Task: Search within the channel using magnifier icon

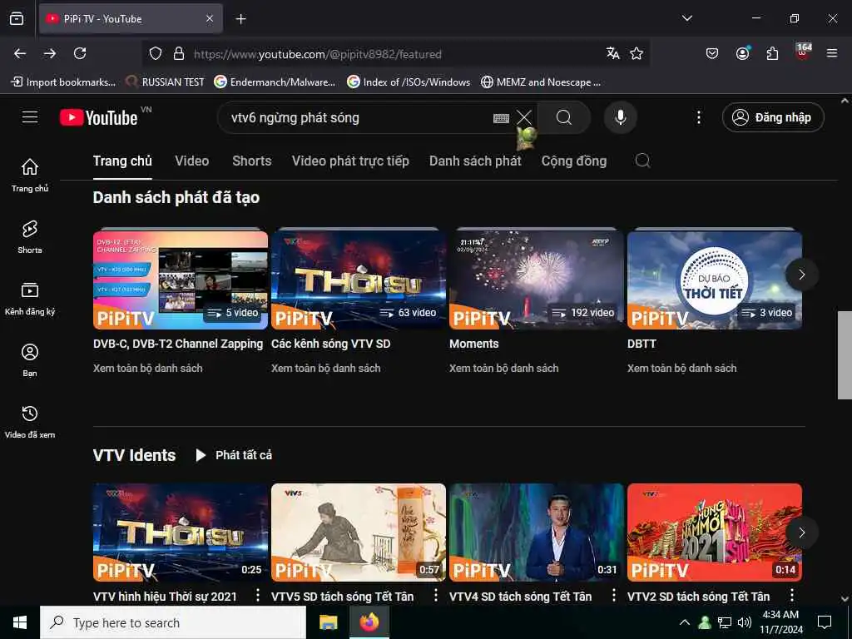Action: 643,161
